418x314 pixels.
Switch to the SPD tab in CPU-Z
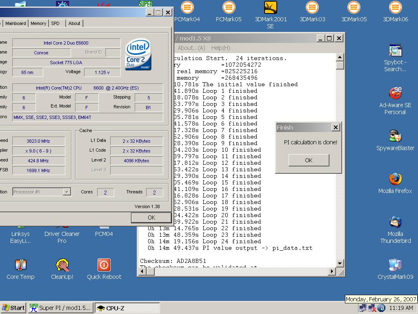coord(56,23)
